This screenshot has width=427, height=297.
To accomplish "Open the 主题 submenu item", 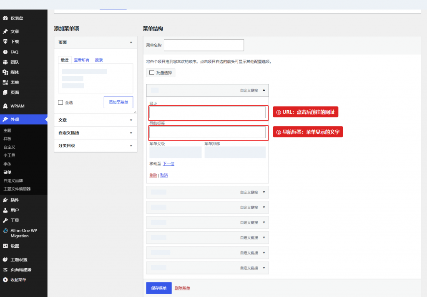I will click(8, 130).
